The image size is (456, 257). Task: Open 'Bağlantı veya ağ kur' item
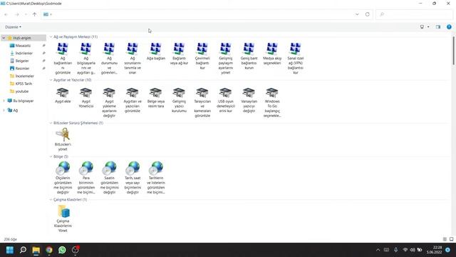pos(179,54)
